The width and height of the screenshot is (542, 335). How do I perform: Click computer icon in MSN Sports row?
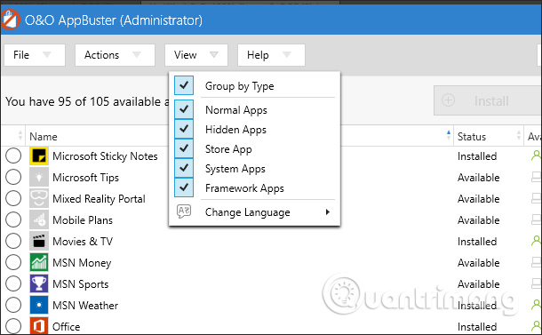pos(537,283)
